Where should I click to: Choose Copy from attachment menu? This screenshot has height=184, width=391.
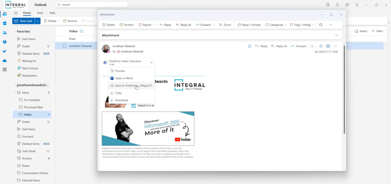(131, 93)
